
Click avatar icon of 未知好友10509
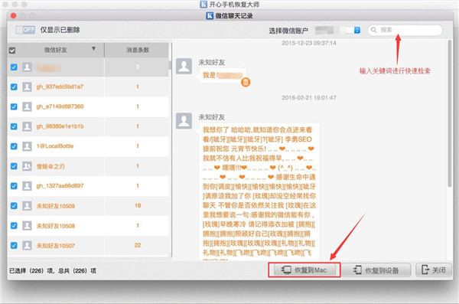tap(27, 206)
